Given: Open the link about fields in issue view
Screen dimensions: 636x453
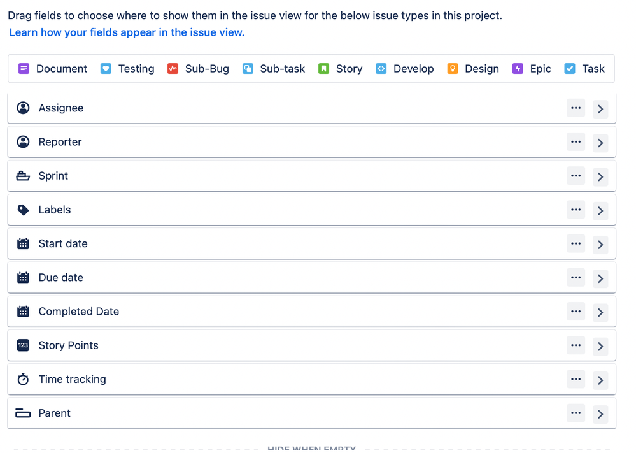Looking at the screenshot, I should [127, 32].
